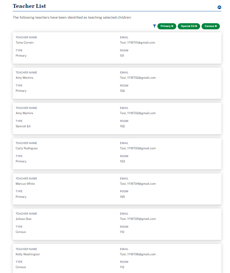Screen dimensions: 230x273
Task: Collapse the Teacher List section chevron
Action: [219, 7]
